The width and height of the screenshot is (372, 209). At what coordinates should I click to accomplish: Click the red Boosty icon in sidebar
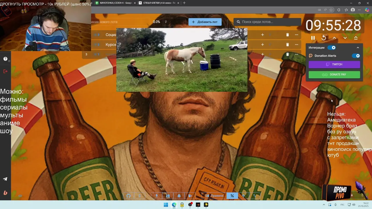tap(5, 193)
